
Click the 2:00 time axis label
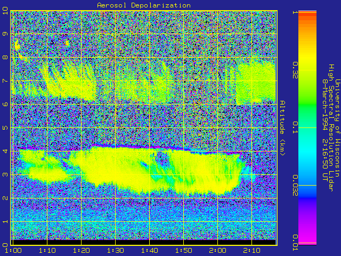tap(217, 251)
